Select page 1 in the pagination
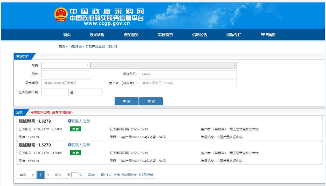Screen dimensions: 326x186 40,175
